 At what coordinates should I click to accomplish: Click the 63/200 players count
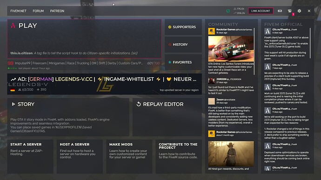26,90
